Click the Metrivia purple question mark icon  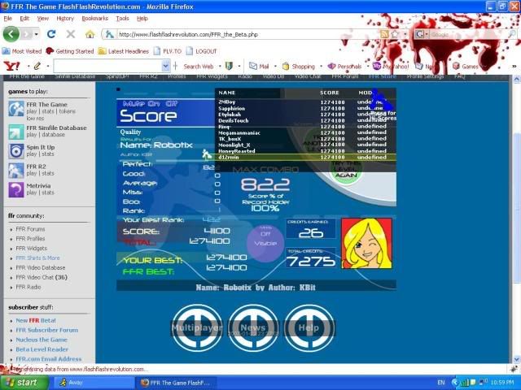[15, 189]
